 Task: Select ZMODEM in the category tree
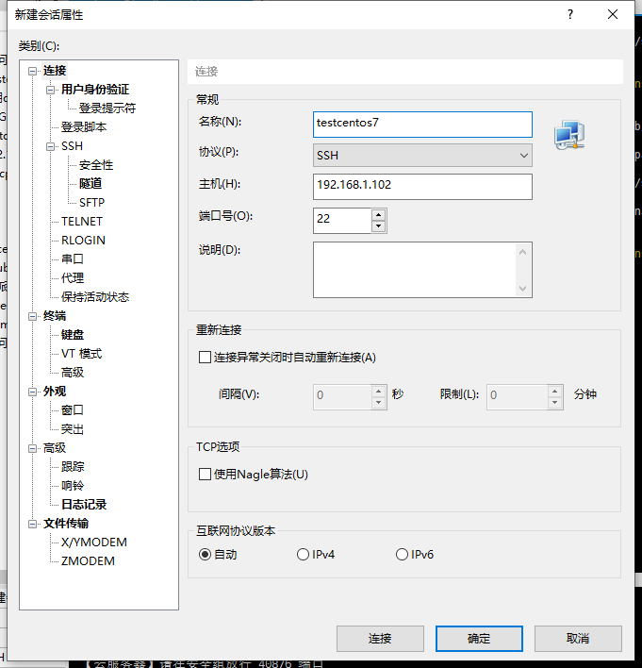tap(88, 561)
